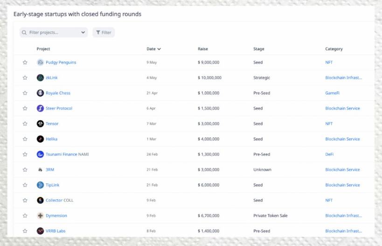Screen dimensions: 382x246
Task: Click TipLink's Blockchain Service category
Action: [342, 185]
